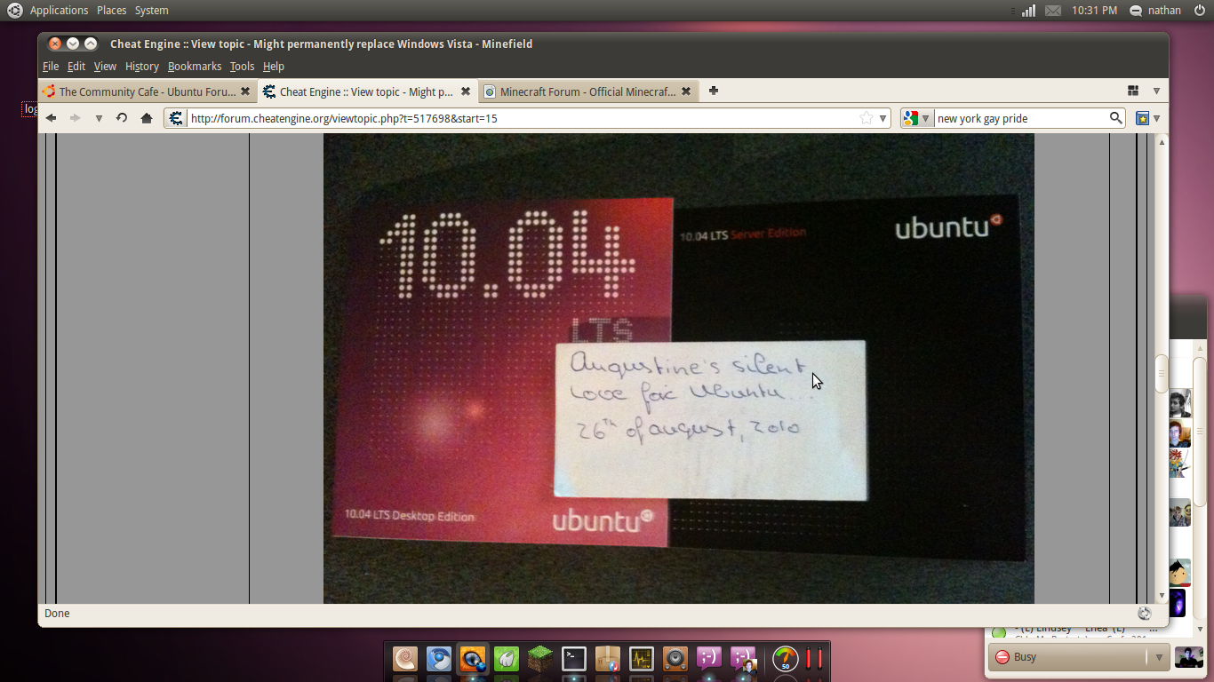
Task: Open the File menu
Action: (51, 67)
